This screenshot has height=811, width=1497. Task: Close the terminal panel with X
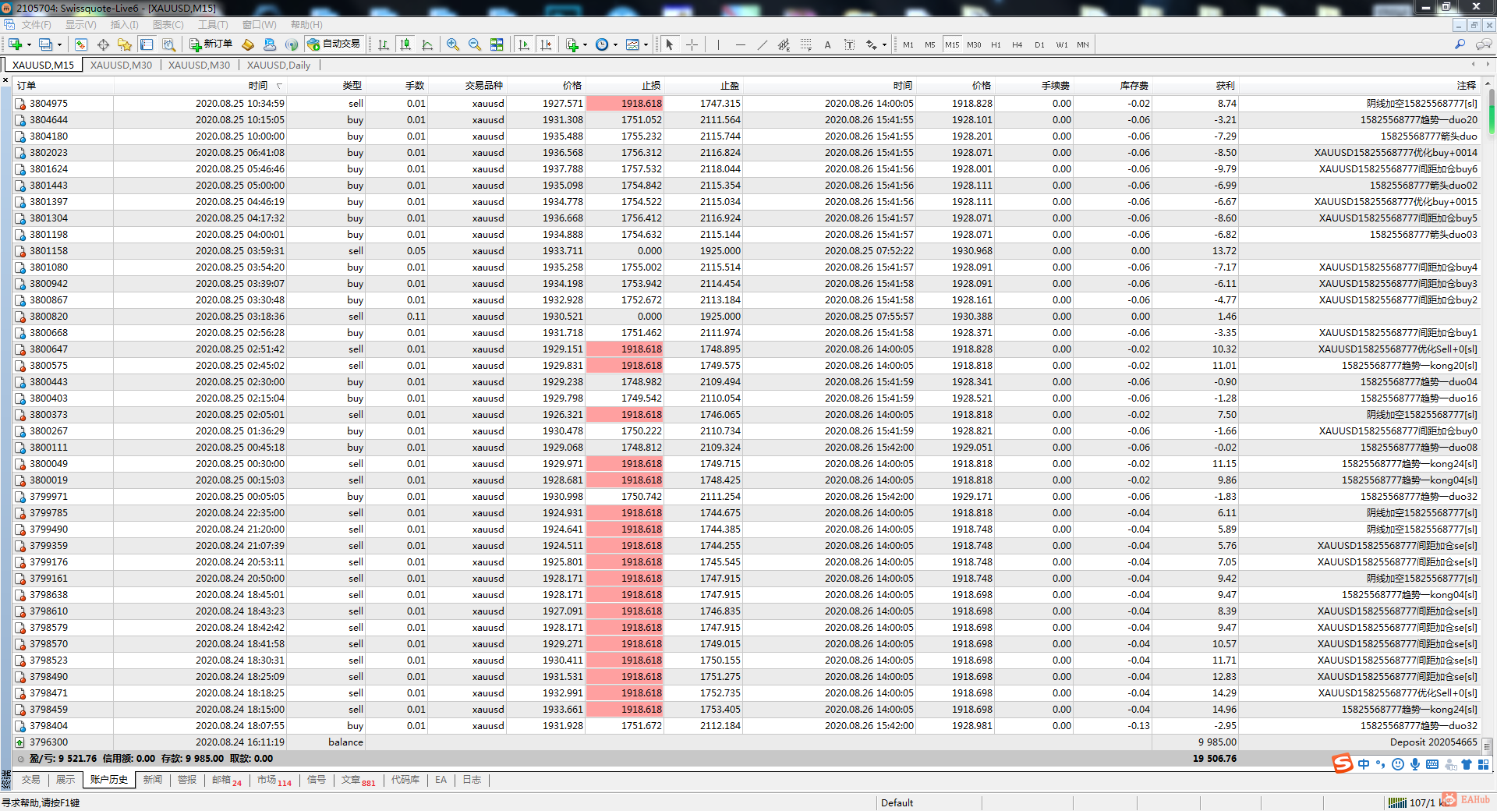(x=5, y=80)
